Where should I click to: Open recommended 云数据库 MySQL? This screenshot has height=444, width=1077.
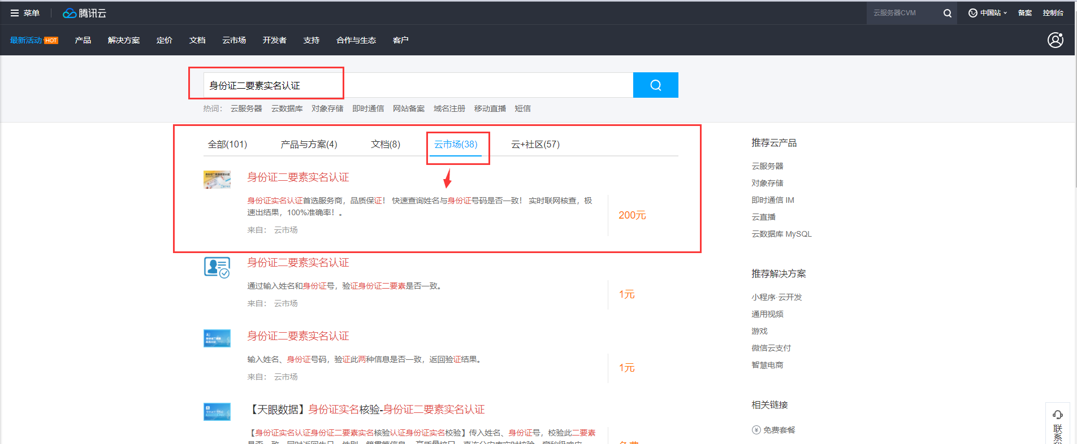pos(781,234)
